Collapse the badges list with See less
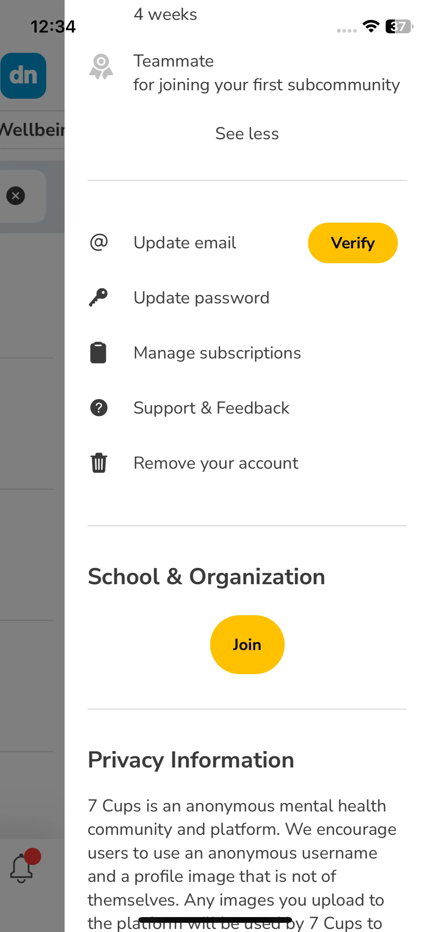This screenshot has width=430, height=932. point(247,134)
